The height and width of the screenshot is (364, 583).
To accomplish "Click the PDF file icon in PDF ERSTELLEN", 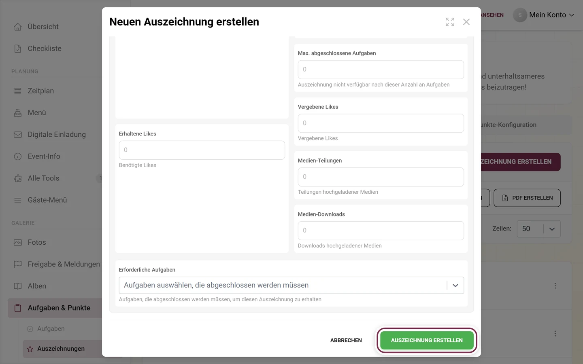I will point(505,198).
